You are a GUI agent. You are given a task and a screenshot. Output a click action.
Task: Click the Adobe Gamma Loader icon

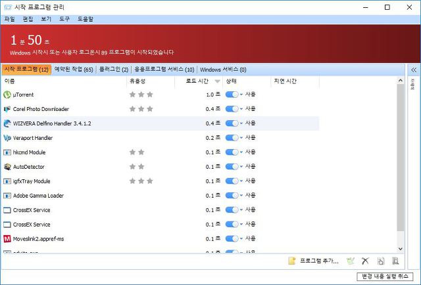coord(7,196)
